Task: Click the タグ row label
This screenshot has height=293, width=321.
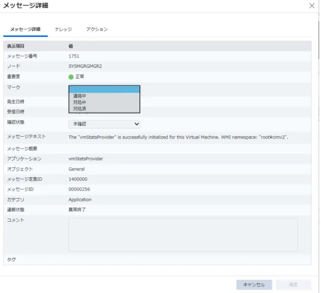Action: (11, 260)
